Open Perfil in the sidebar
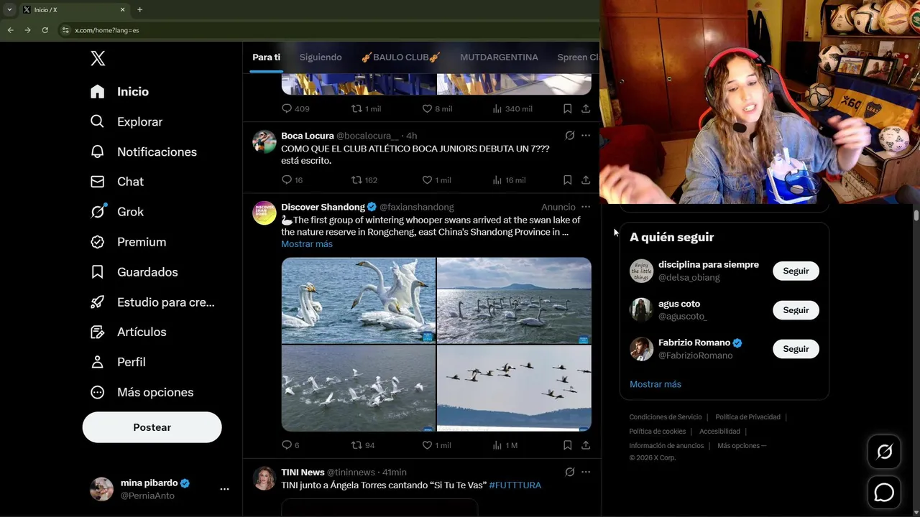 click(118, 362)
